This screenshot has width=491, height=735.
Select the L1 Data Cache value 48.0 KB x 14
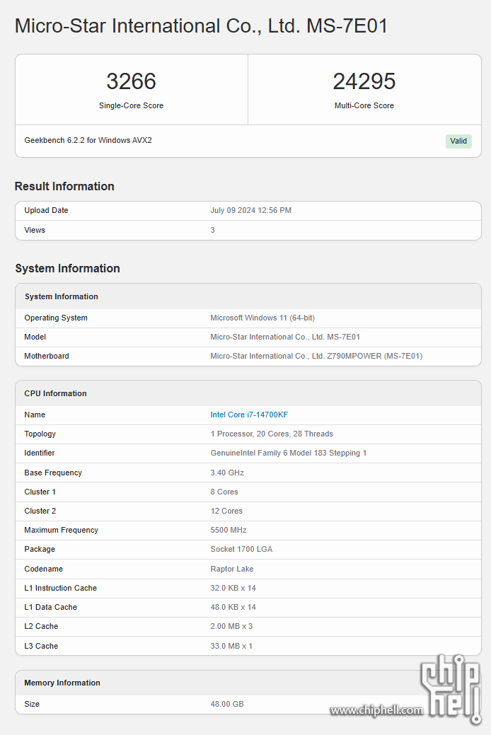pos(233,608)
